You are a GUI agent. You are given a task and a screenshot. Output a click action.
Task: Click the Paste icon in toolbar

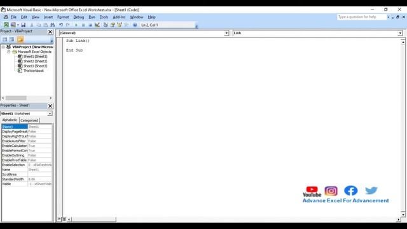point(45,25)
